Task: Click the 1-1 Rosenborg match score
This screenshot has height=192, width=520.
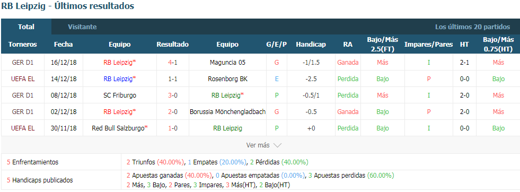Action: (x=172, y=79)
